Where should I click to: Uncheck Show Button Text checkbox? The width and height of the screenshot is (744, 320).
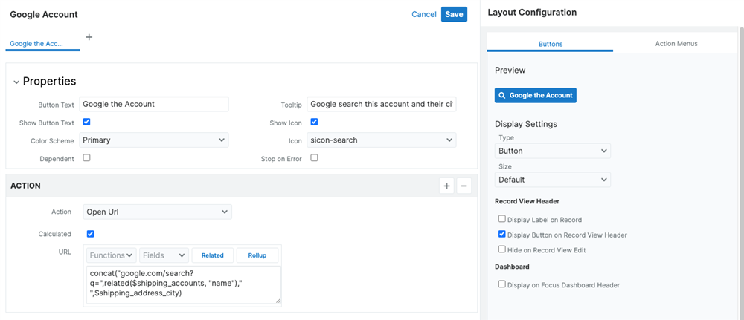tap(87, 122)
